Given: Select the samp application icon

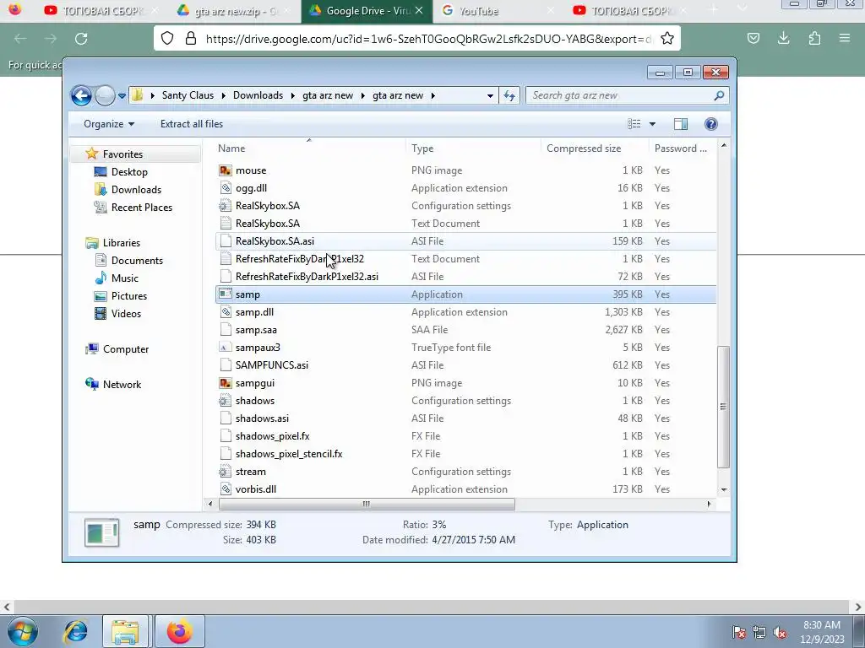Looking at the screenshot, I should pos(225,294).
